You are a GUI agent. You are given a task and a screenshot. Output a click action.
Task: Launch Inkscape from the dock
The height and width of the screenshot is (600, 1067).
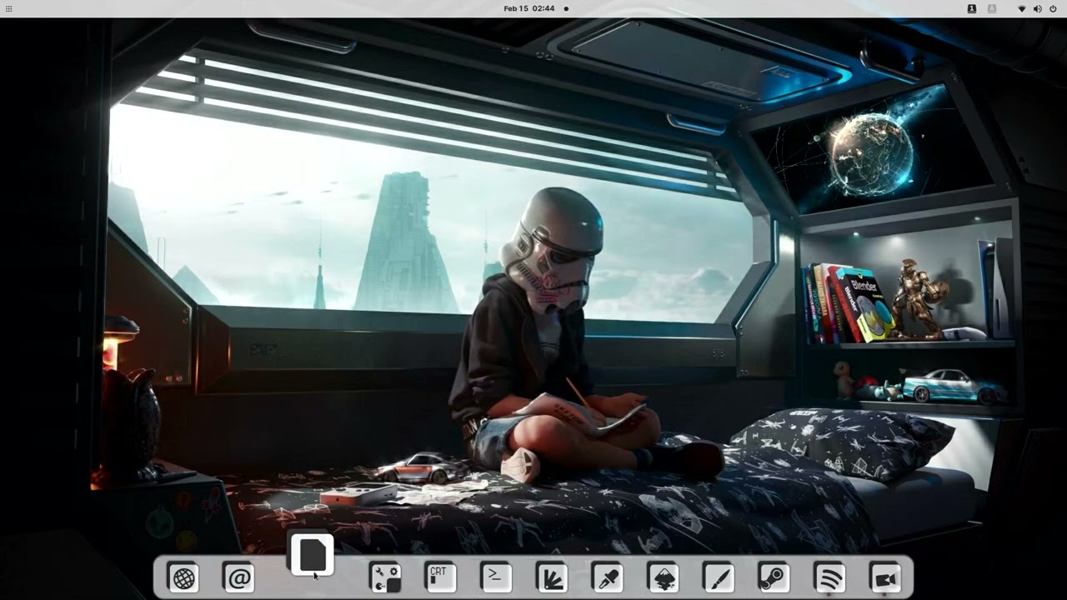pos(664,577)
